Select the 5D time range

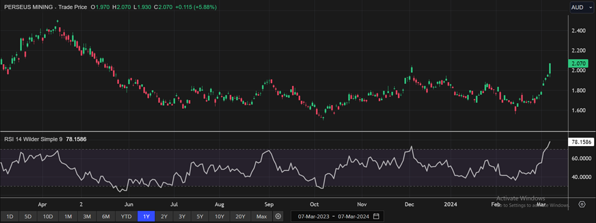pos(28,216)
